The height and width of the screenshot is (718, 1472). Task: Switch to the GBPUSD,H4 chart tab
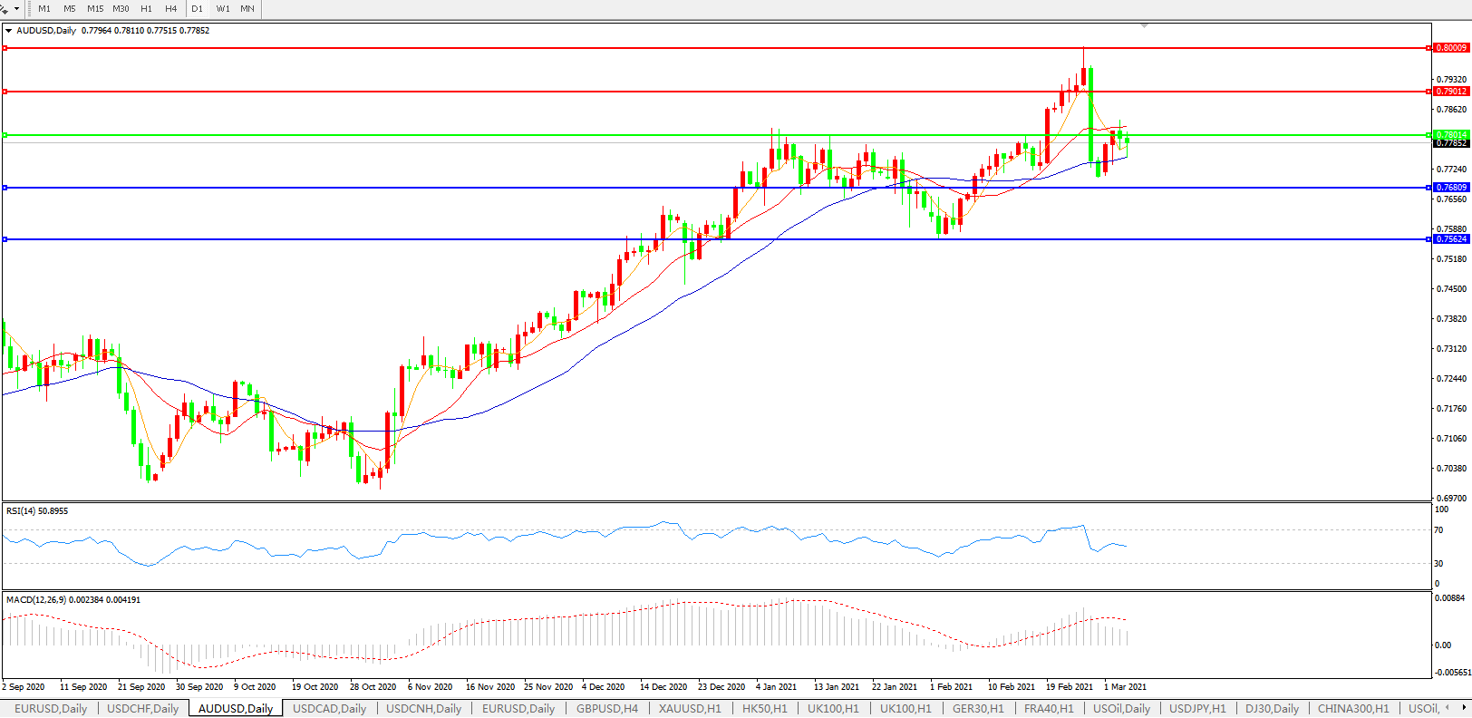coord(607,709)
